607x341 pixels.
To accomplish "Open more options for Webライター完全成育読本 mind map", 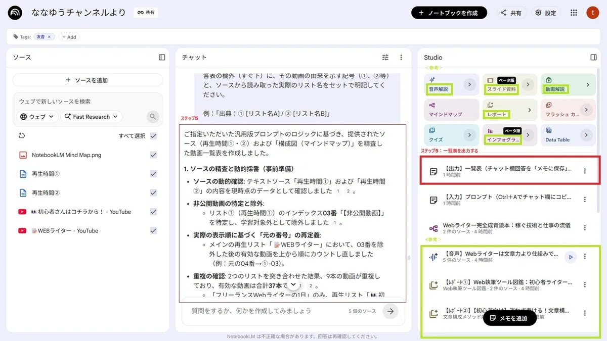I will (585, 228).
